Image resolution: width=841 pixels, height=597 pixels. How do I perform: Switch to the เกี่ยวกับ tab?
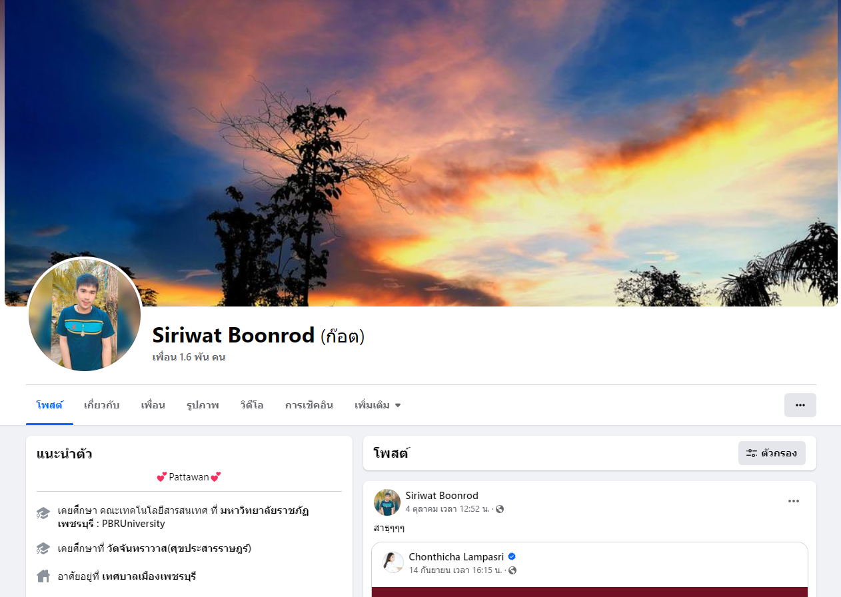[x=101, y=405]
